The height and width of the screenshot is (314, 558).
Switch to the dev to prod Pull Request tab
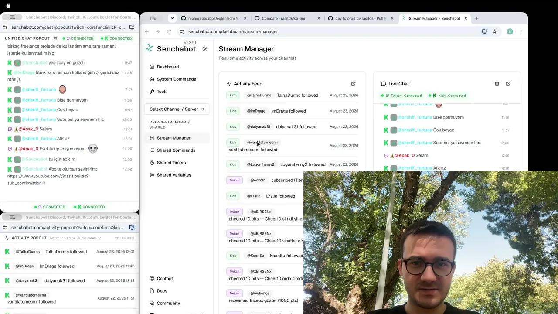(361, 18)
